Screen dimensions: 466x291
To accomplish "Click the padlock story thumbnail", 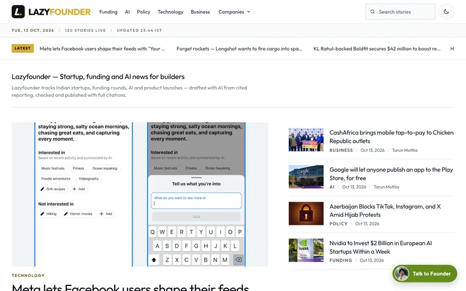I will point(306,213).
